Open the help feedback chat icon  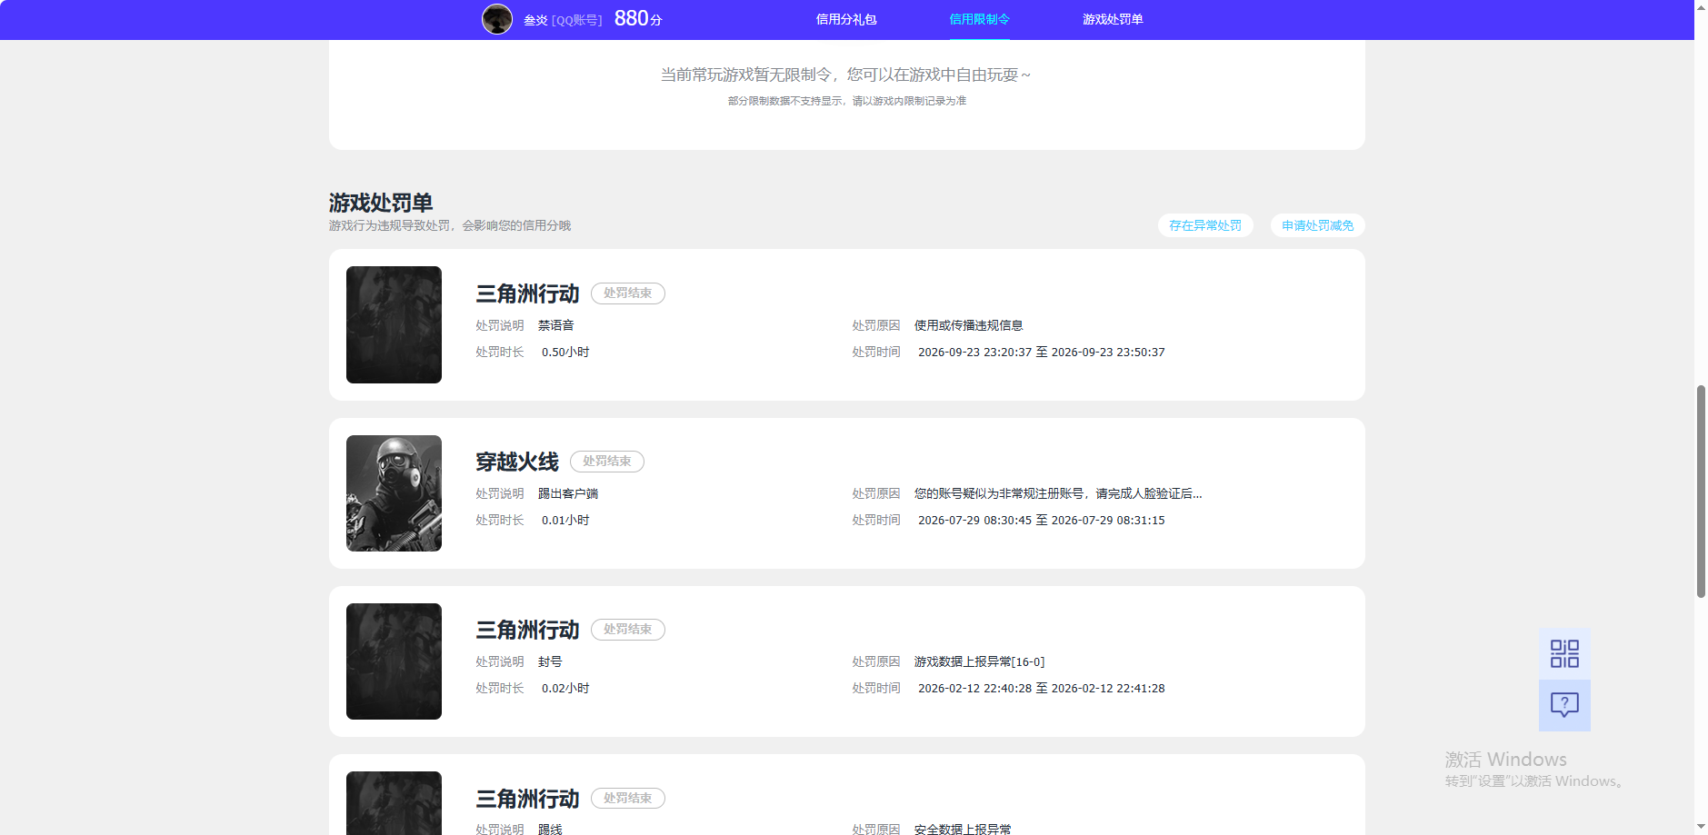(x=1564, y=705)
